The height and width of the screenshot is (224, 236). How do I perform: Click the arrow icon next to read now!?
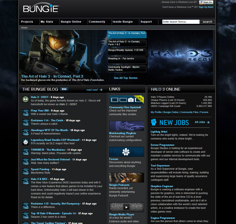(101, 90)
